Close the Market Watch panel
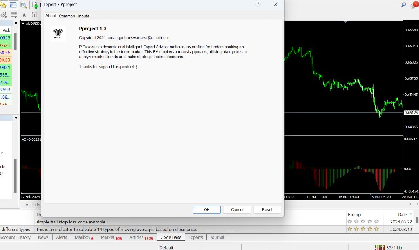The image size is (419, 250). [16, 23]
